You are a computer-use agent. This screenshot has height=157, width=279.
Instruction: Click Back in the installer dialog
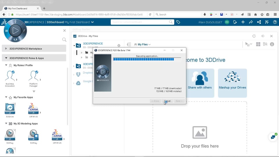155,101
